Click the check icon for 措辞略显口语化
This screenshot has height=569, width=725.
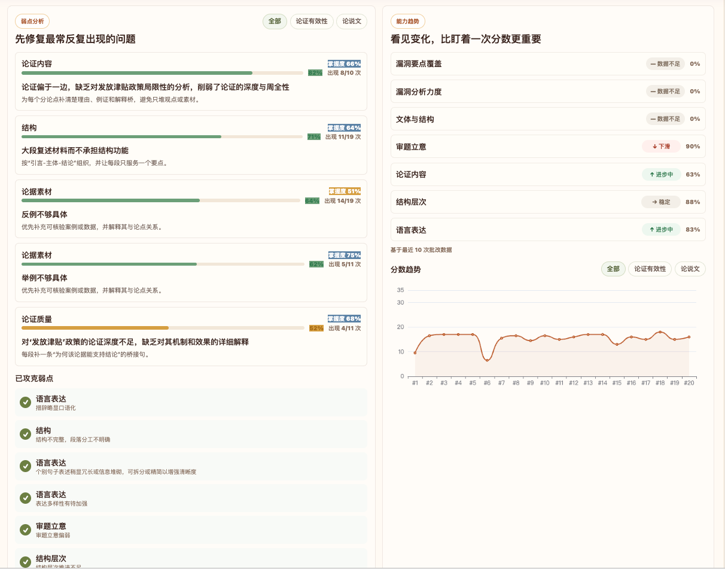25,402
